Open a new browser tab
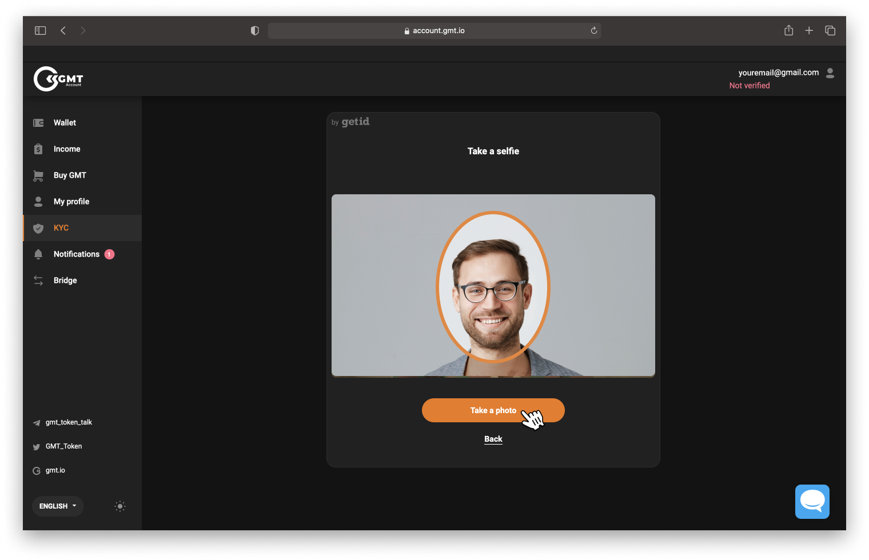The height and width of the screenshot is (560, 869). pos(809,31)
